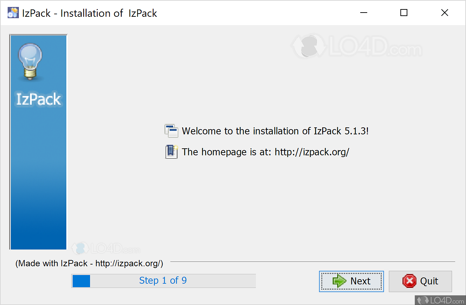The height and width of the screenshot is (305, 466).
Task: Click the red stop icon on Quit button
Action: [409, 281]
